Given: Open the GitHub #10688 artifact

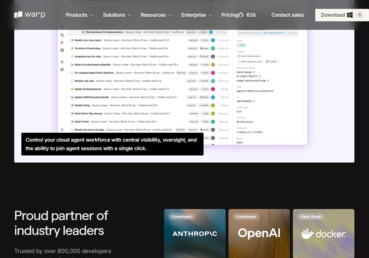Looking at the screenshot, I should pos(272,61).
